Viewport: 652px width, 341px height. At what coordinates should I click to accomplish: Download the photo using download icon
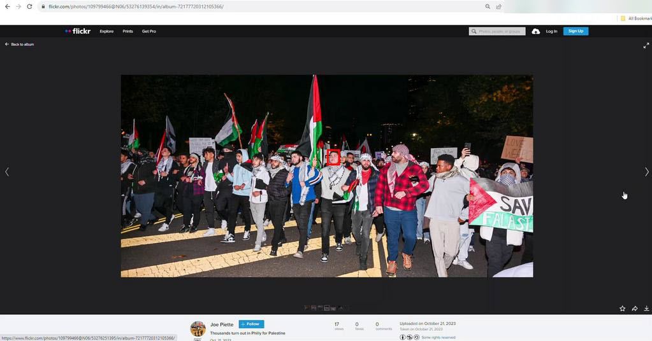pyautogui.click(x=646, y=309)
